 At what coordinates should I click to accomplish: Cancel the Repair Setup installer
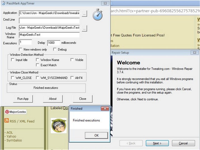(x=183, y=143)
